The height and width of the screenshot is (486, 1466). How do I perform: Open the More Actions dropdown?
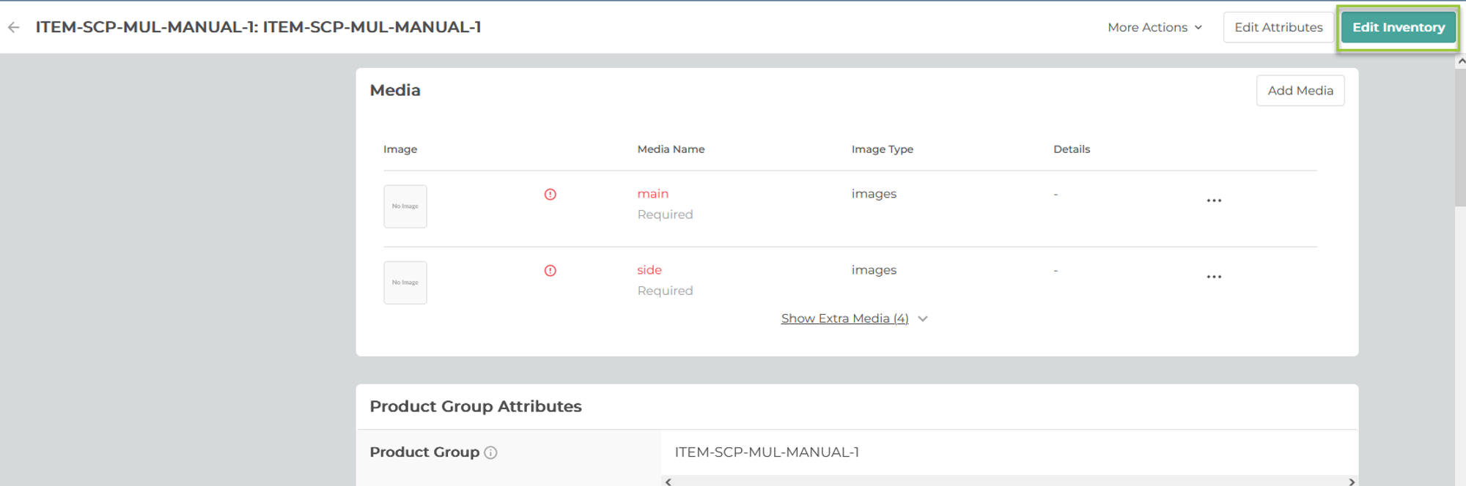(1154, 27)
